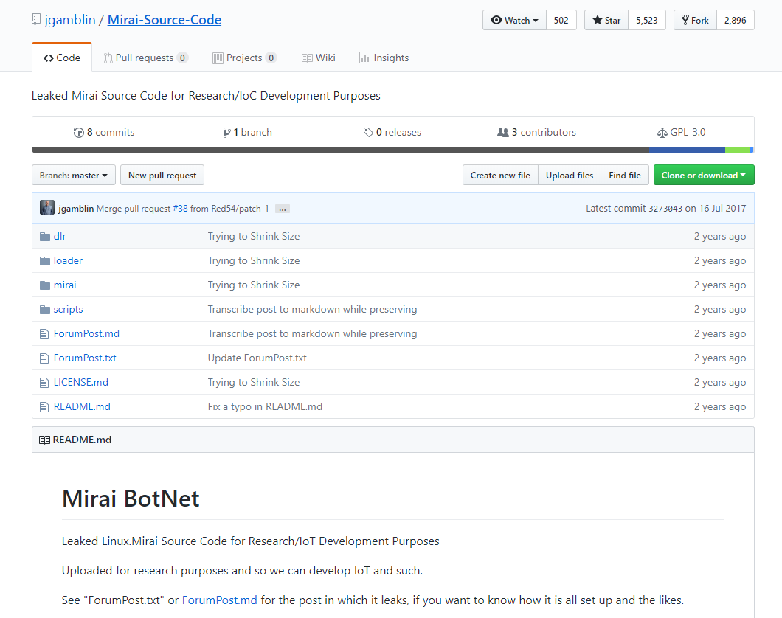This screenshot has width=782, height=618.
Task: Open the ForumPost.md link in README
Action: [219, 600]
